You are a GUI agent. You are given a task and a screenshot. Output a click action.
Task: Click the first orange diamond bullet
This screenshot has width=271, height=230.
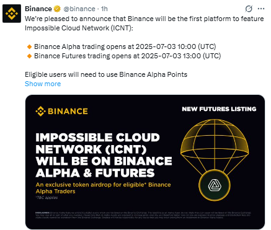click(29, 46)
